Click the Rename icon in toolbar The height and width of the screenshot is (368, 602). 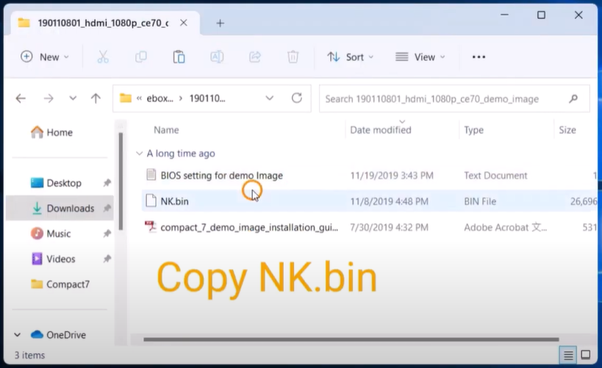[x=217, y=57]
